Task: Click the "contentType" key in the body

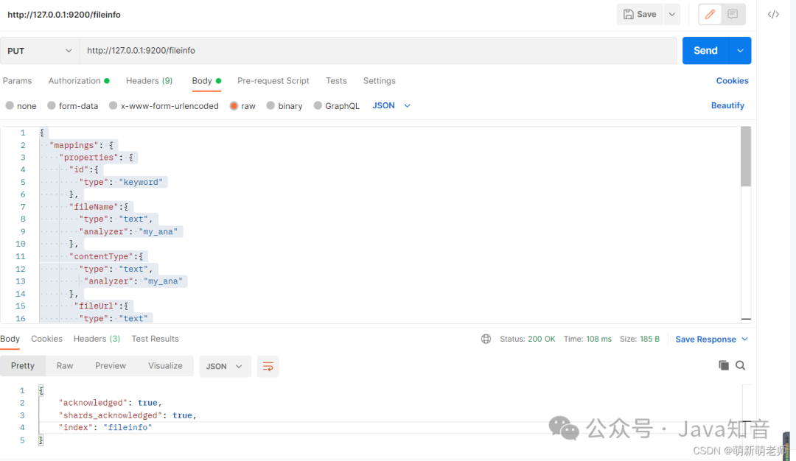Action: click(101, 256)
